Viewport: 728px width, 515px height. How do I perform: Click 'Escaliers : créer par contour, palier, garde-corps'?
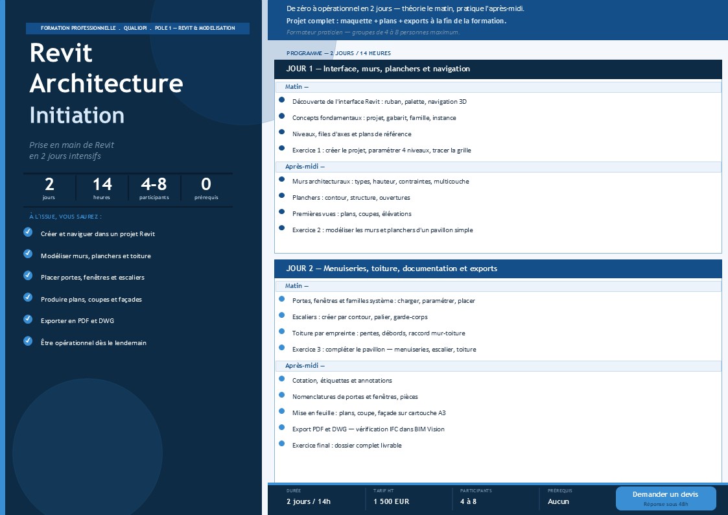360,317
